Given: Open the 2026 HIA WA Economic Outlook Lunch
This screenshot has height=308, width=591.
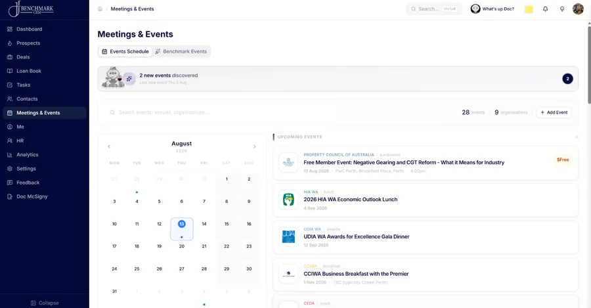Looking at the screenshot, I should pyautogui.click(x=426, y=200).
